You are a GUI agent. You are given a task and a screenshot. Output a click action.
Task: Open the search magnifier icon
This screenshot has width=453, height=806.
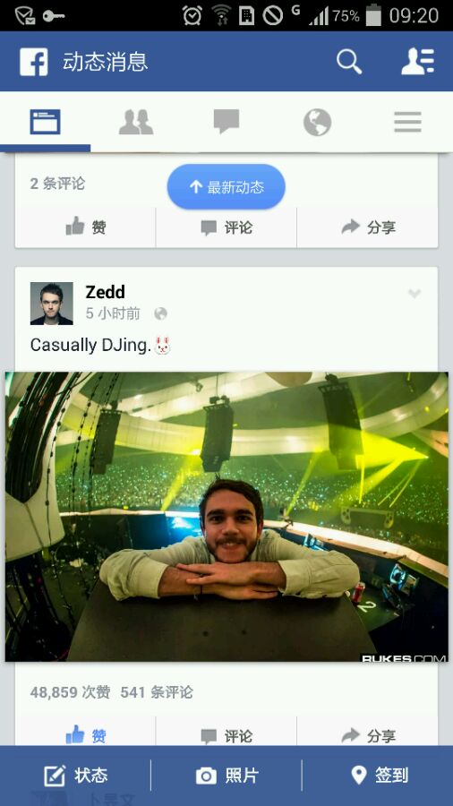(349, 62)
